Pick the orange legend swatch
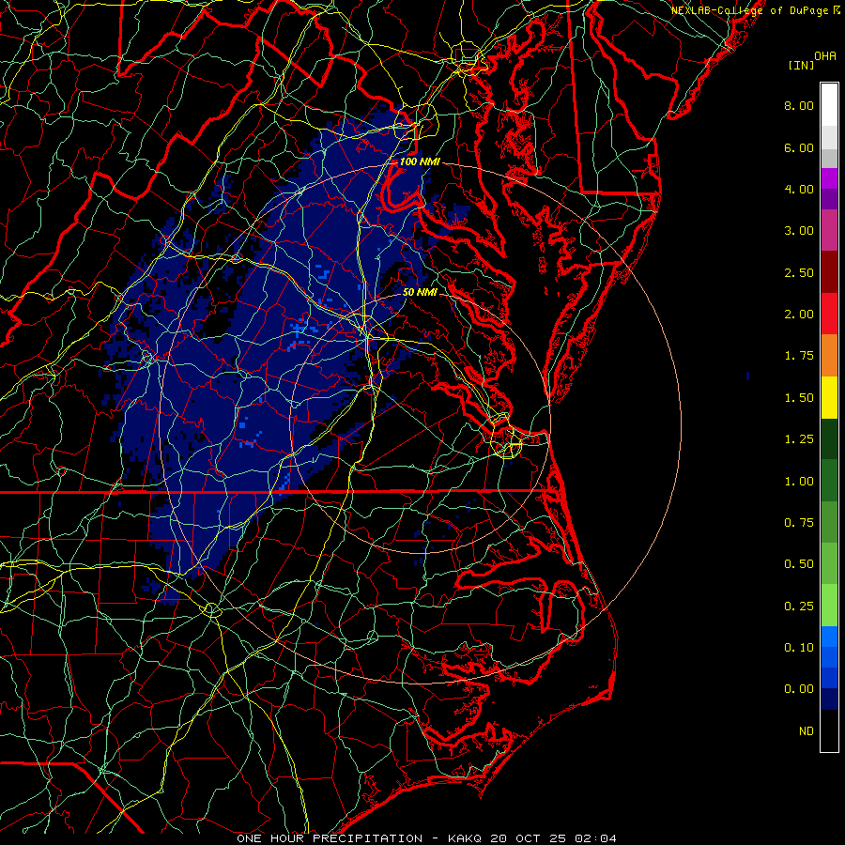The height and width of the screenshot is (845, 845). (x=829, y=356)
